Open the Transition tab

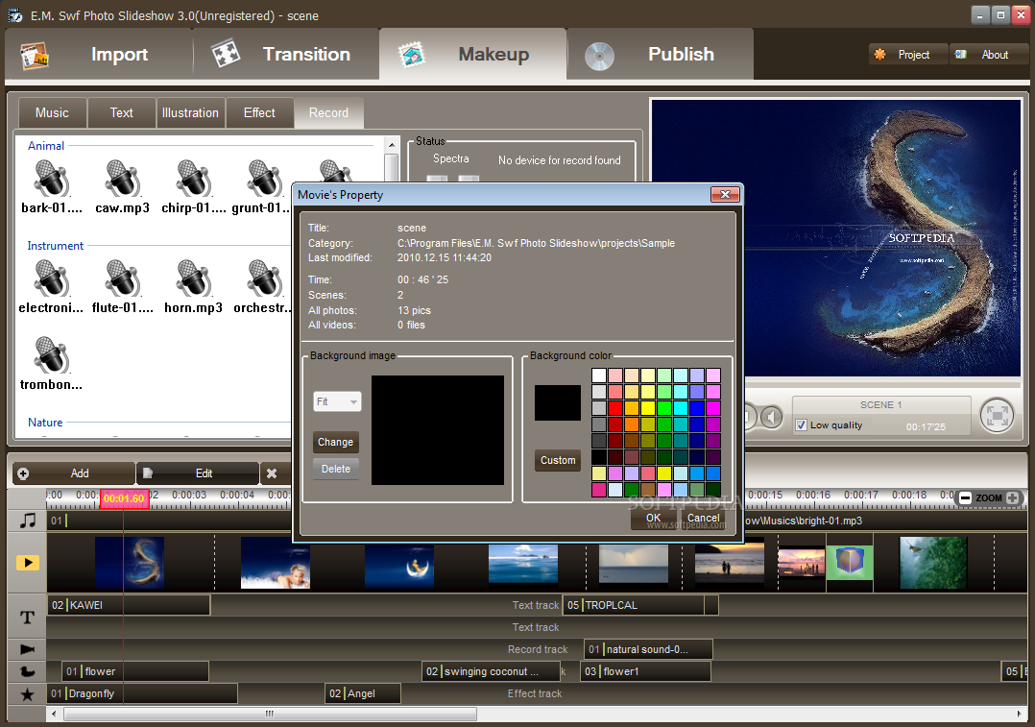click(286, 54)
